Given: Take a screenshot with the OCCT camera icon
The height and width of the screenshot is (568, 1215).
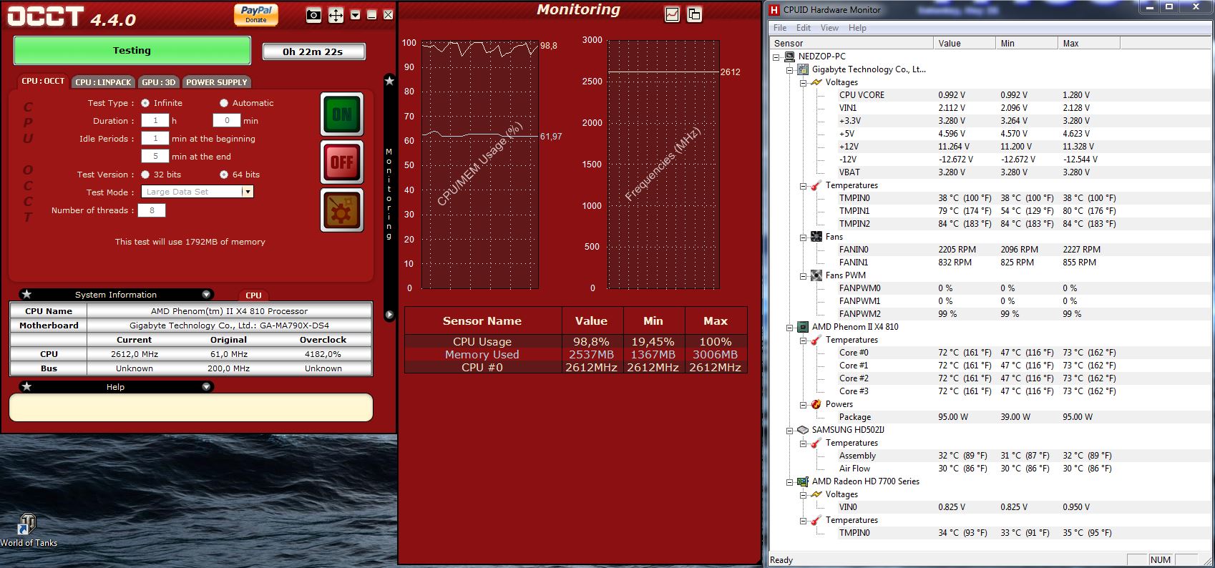Looking at the screenshot, I should [313, 15].
